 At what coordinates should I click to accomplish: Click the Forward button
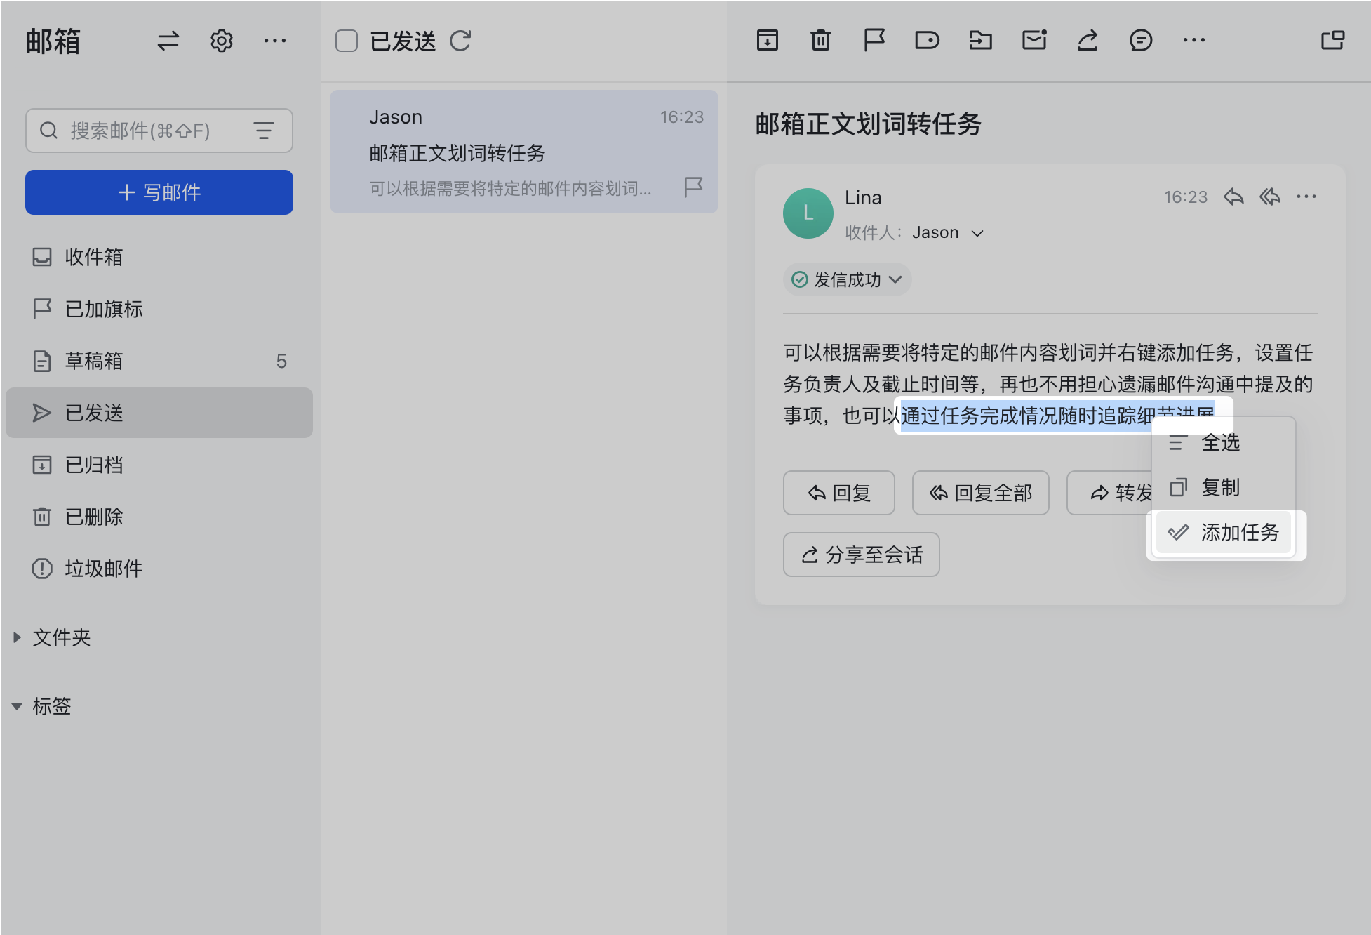point(1110,493)
